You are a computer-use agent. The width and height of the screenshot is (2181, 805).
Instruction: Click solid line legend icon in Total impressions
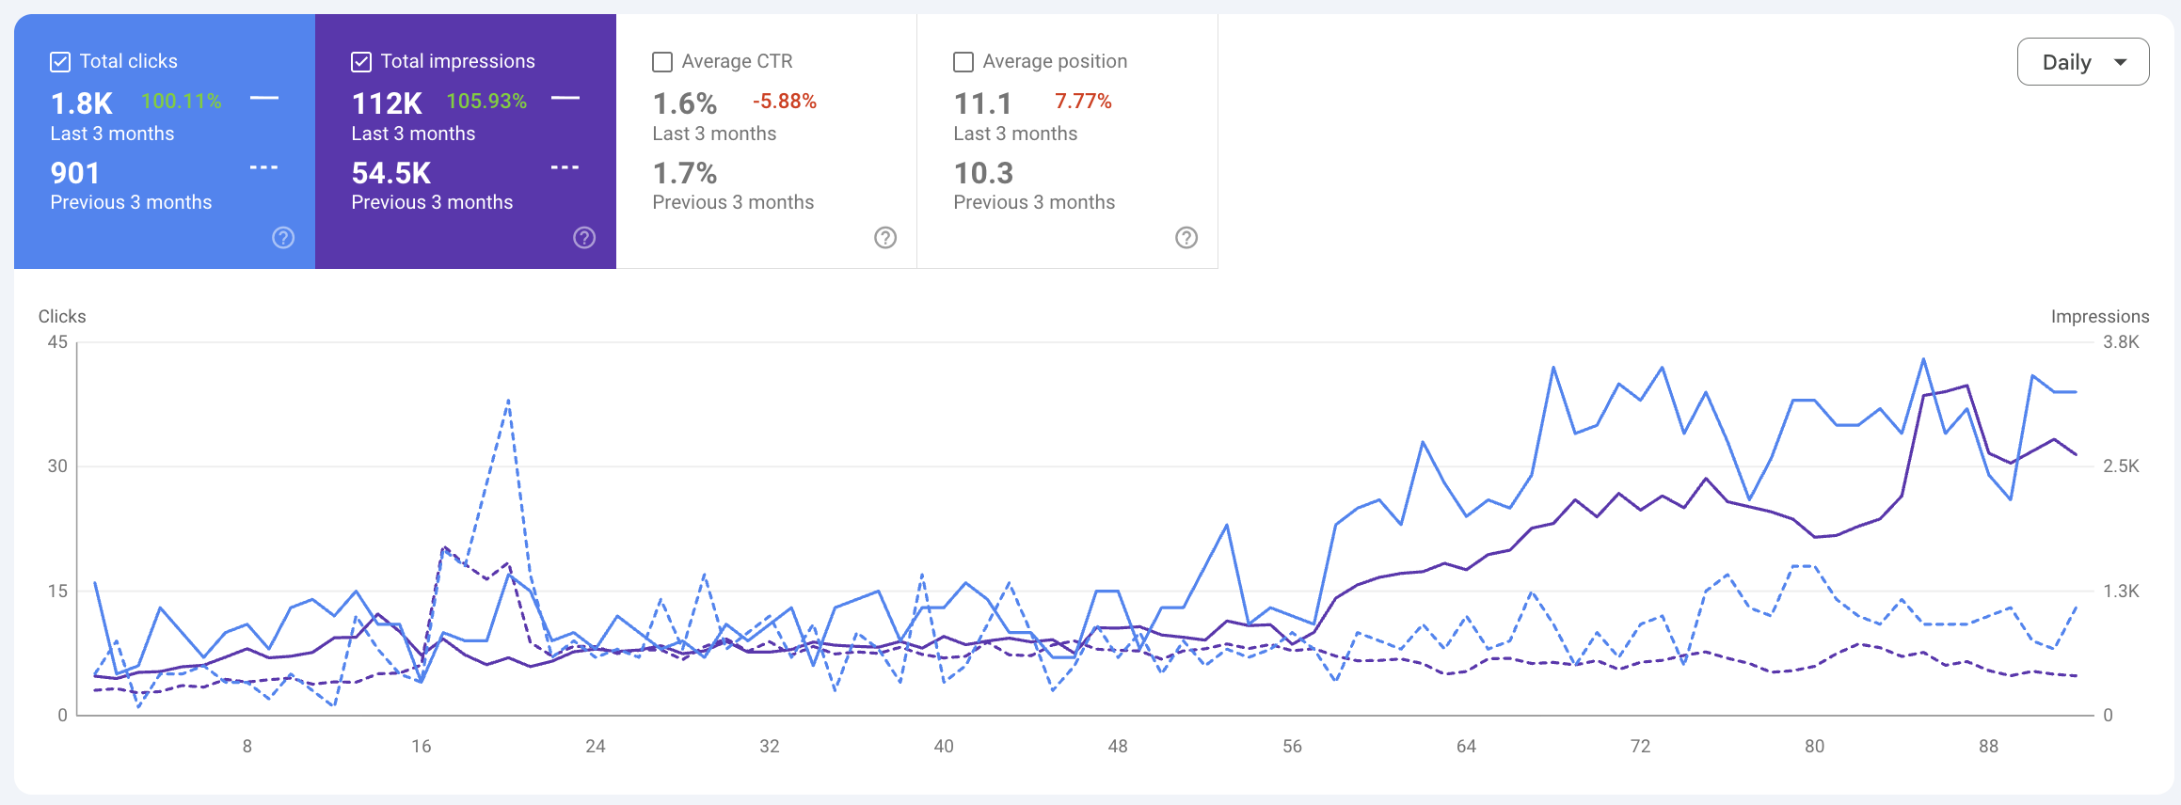565,98
